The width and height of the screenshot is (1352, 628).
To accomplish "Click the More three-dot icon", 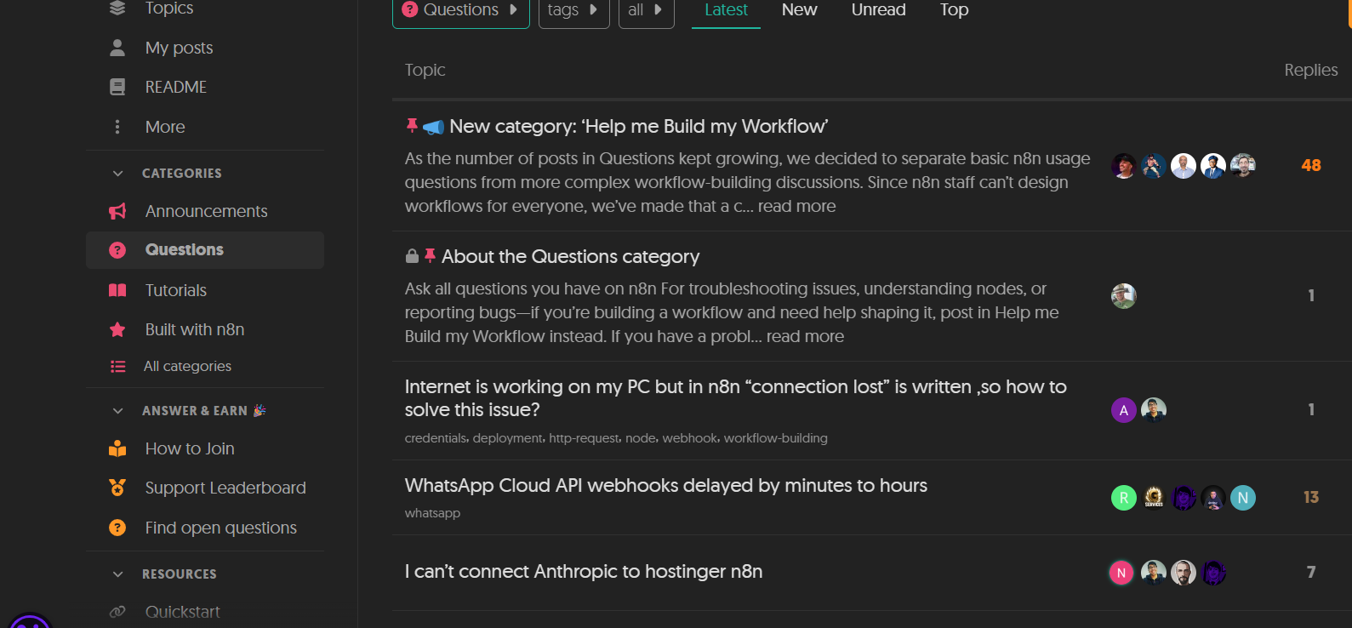I will (117, 127).
